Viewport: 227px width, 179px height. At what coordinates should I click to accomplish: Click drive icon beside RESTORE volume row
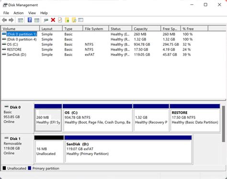tap(4, 49)
